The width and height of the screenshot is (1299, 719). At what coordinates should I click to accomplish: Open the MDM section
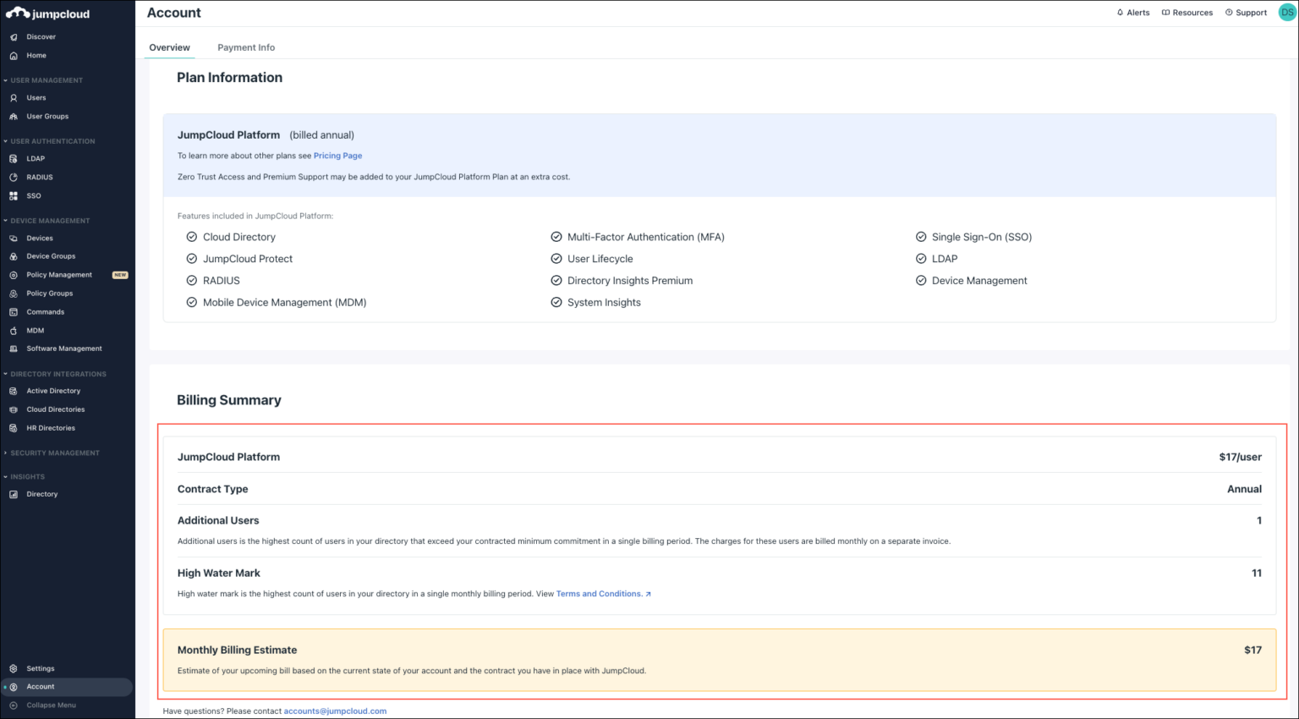34,330
